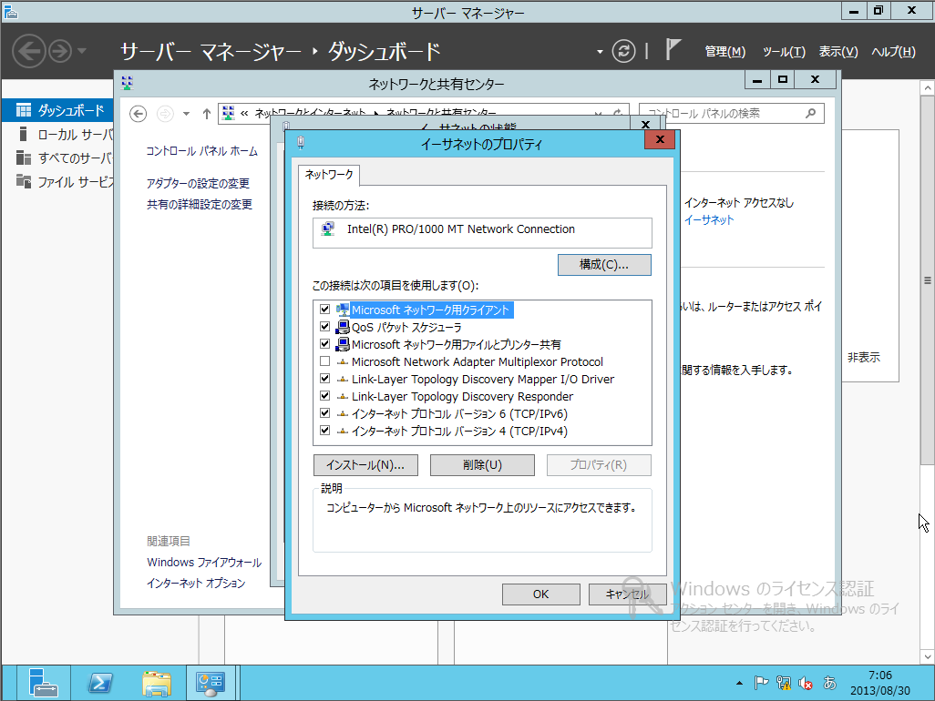935x701 pixels.
Task: Select the ネットワーク tab
Action: coord(329,174)
